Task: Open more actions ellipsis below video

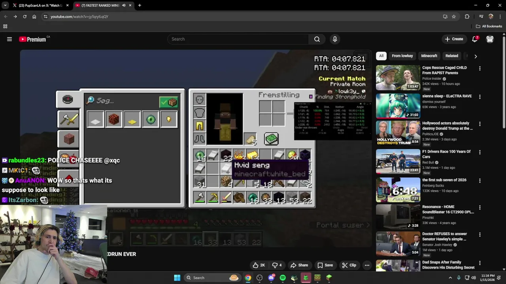Action: [367, 265]
